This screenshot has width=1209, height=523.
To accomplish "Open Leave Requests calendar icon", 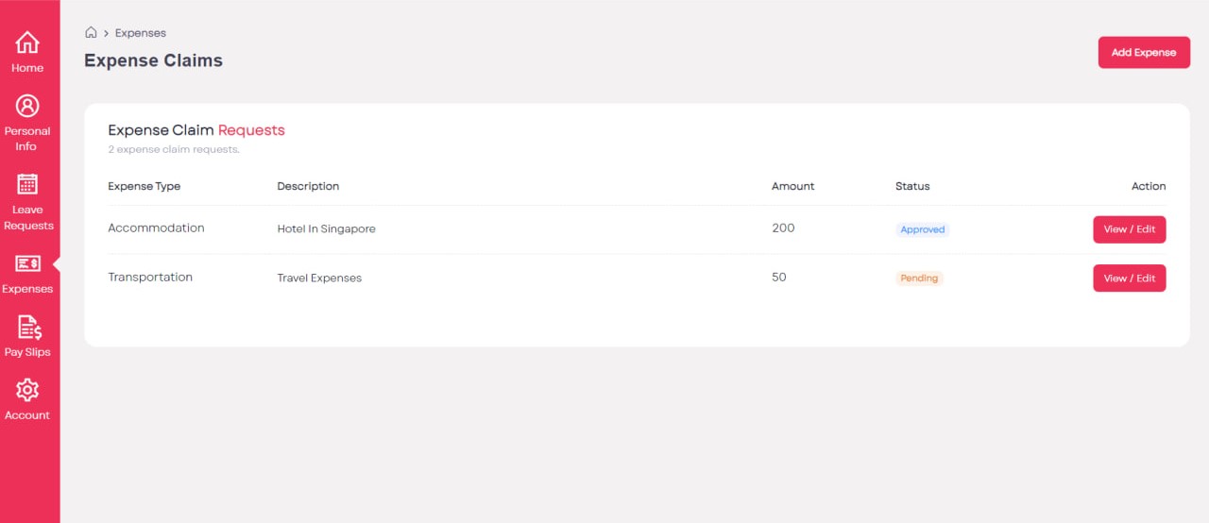I will coord(27,184).
